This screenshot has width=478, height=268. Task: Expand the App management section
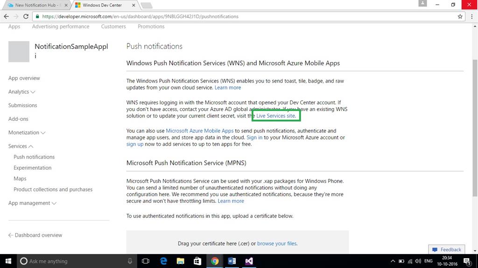[x=32, y=203]
